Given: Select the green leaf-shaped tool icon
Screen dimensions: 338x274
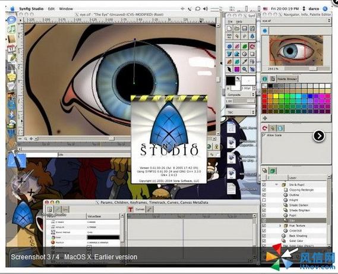Looking at the screenshot, I should coord(244,46).
